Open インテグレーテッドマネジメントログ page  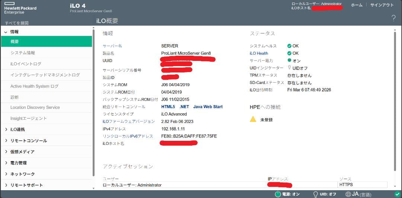tap(47, 75)
